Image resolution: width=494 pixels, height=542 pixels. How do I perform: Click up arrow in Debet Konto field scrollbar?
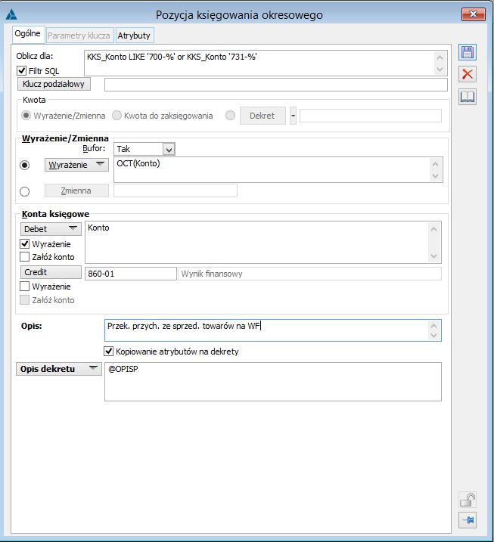[434, 228]
